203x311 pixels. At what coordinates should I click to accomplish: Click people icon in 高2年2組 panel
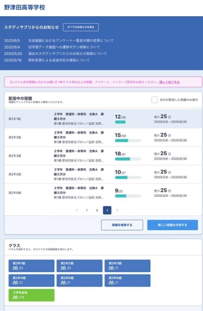tap(64, 268)
